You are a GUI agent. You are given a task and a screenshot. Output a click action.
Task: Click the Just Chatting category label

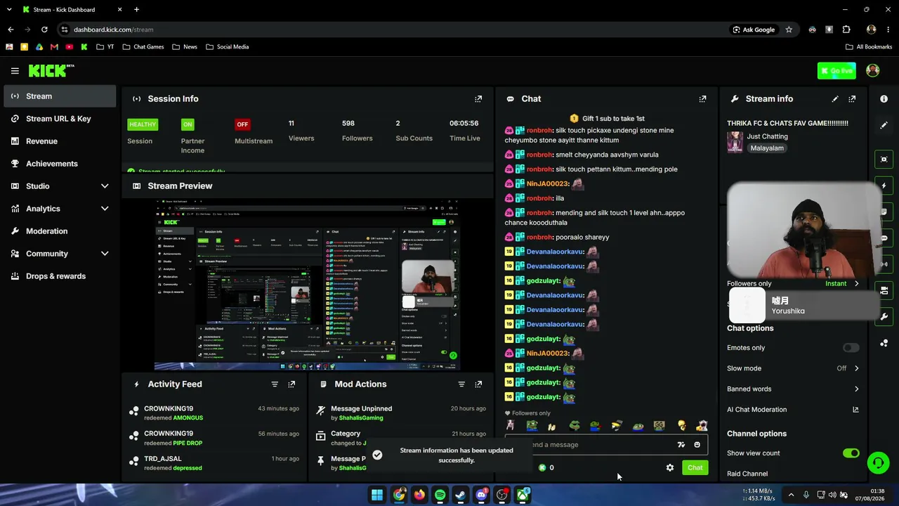(x=768, y=136)
